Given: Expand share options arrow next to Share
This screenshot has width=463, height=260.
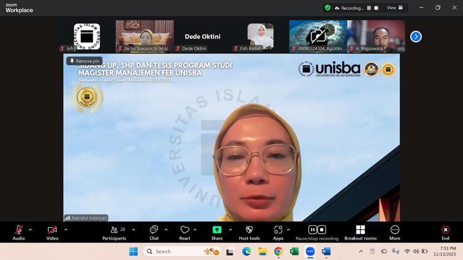Looking at the screenshot, I should 230,230.
